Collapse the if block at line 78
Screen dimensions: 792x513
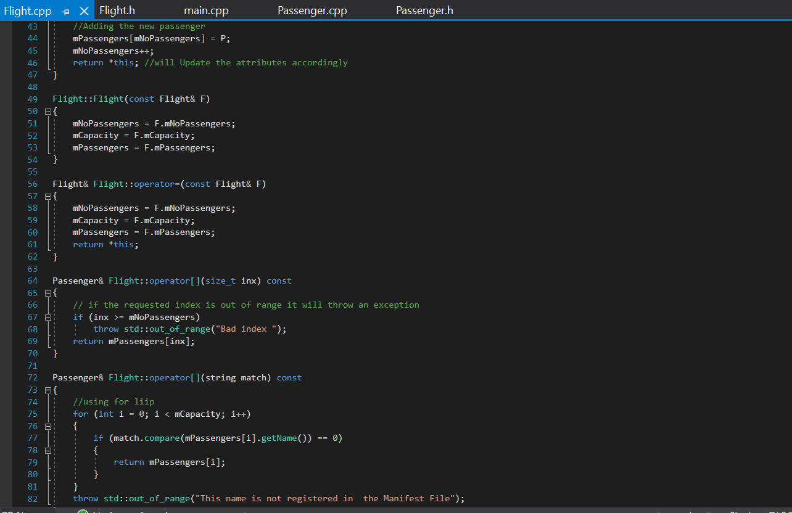click(x=47, y=450)
